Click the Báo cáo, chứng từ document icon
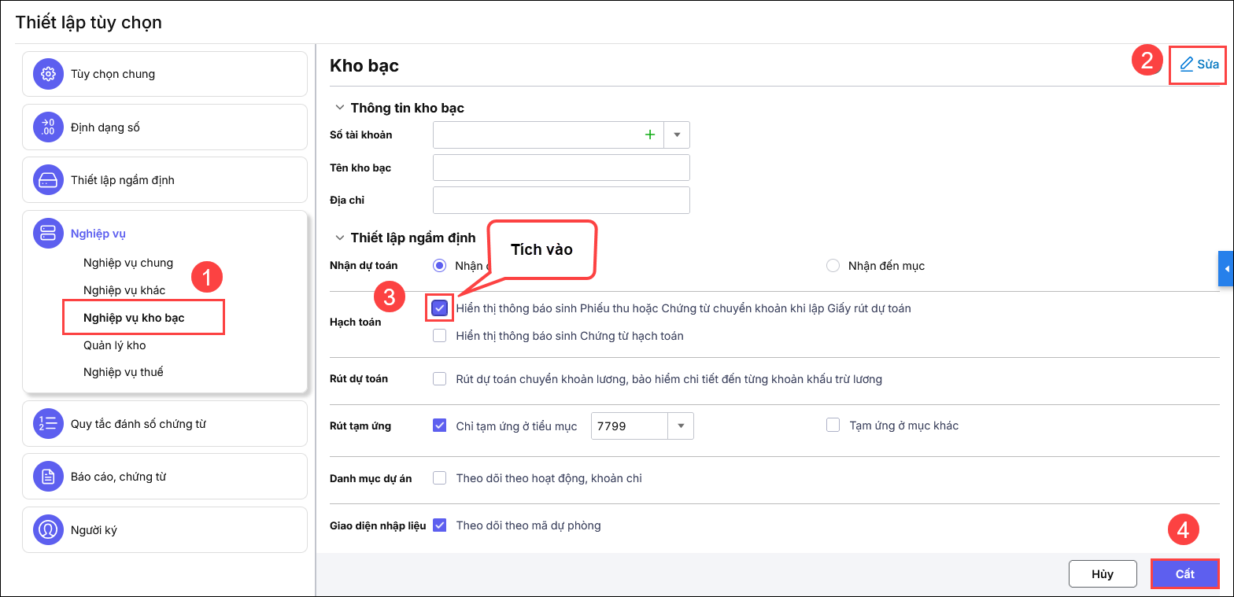Screen dimensions: 1234x597 (x=48, y=477)
